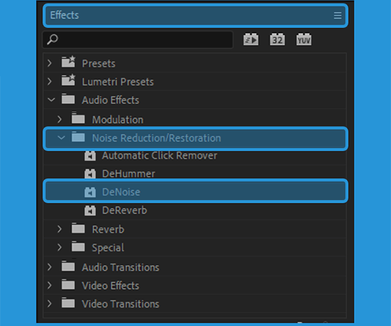The height and width of the screenshot is (326, 391).
Task: Click inside the effects search field
Action: coord(138,39)
